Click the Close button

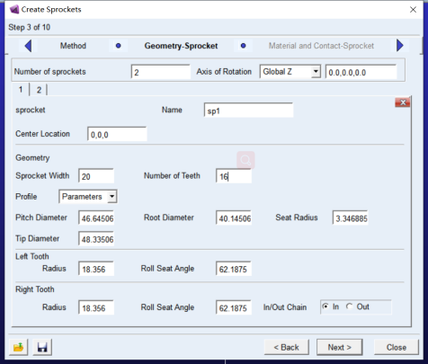[x=397, y=347]
